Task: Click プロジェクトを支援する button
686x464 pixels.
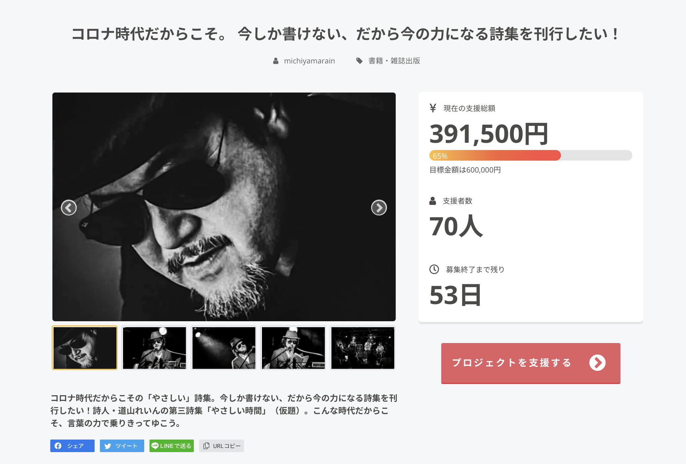Action: coord(531,363)
